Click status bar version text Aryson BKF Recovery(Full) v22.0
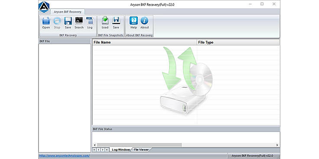The image size is (319, 159). pyautogui.click(x=252, y=156)
